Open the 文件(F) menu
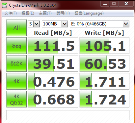Image resolution: width=135 pixels, height=123 pixels. [x=11, y=13]
